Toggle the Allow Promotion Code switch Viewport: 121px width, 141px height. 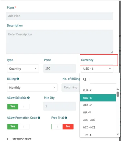point(18,127)
